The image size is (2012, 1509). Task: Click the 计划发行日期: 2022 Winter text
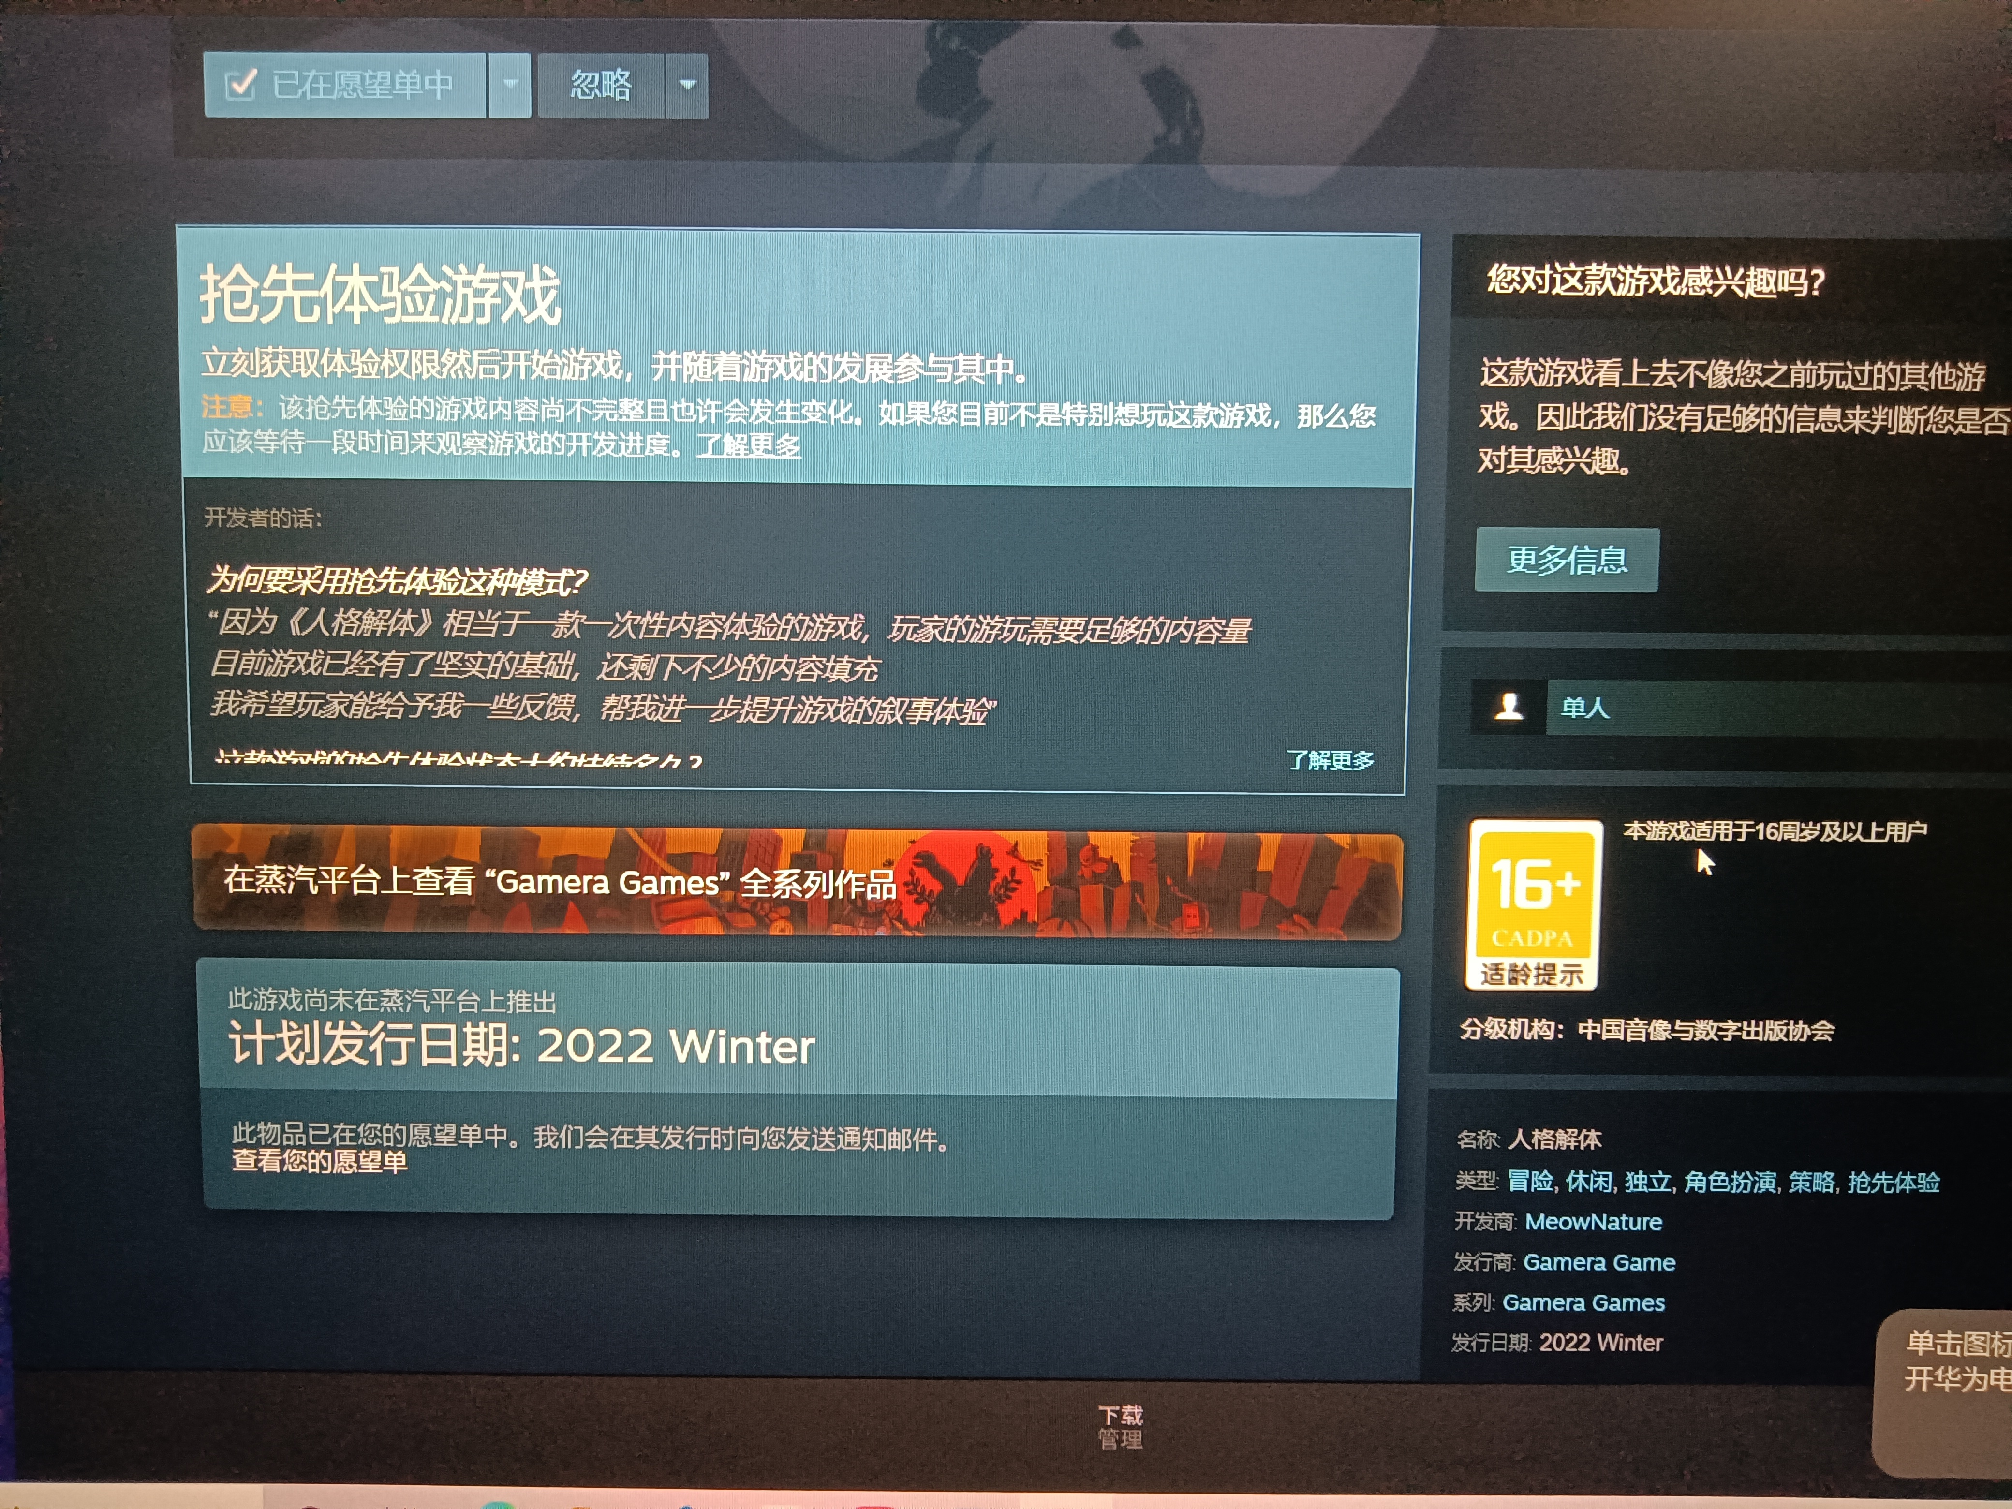click(521, 1044)
